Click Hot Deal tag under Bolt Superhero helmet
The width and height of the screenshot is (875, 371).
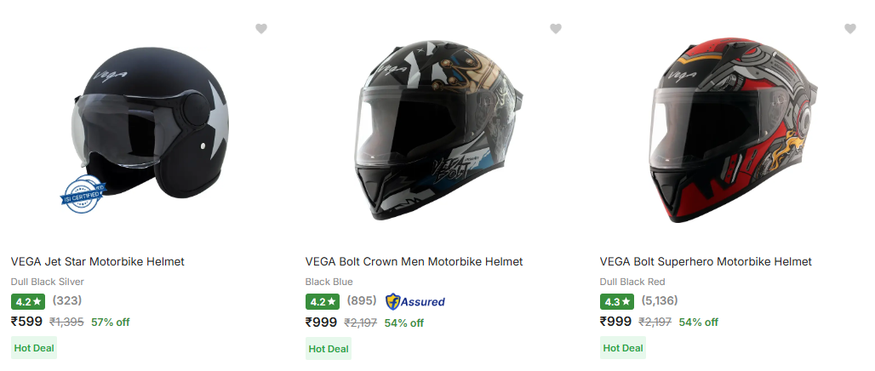coord(623,348)
